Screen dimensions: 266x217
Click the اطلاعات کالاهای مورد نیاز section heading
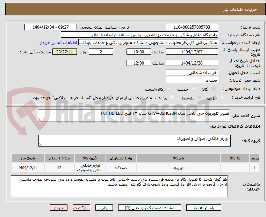pyautogui.click(x=235, y=126)
